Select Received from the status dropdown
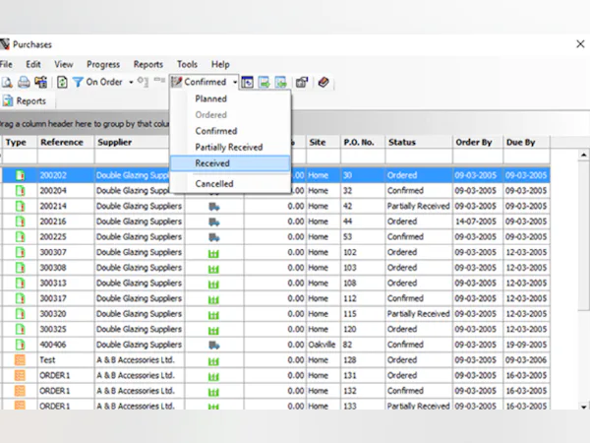This screenshot has width=590, height=443. coord(230,163)
